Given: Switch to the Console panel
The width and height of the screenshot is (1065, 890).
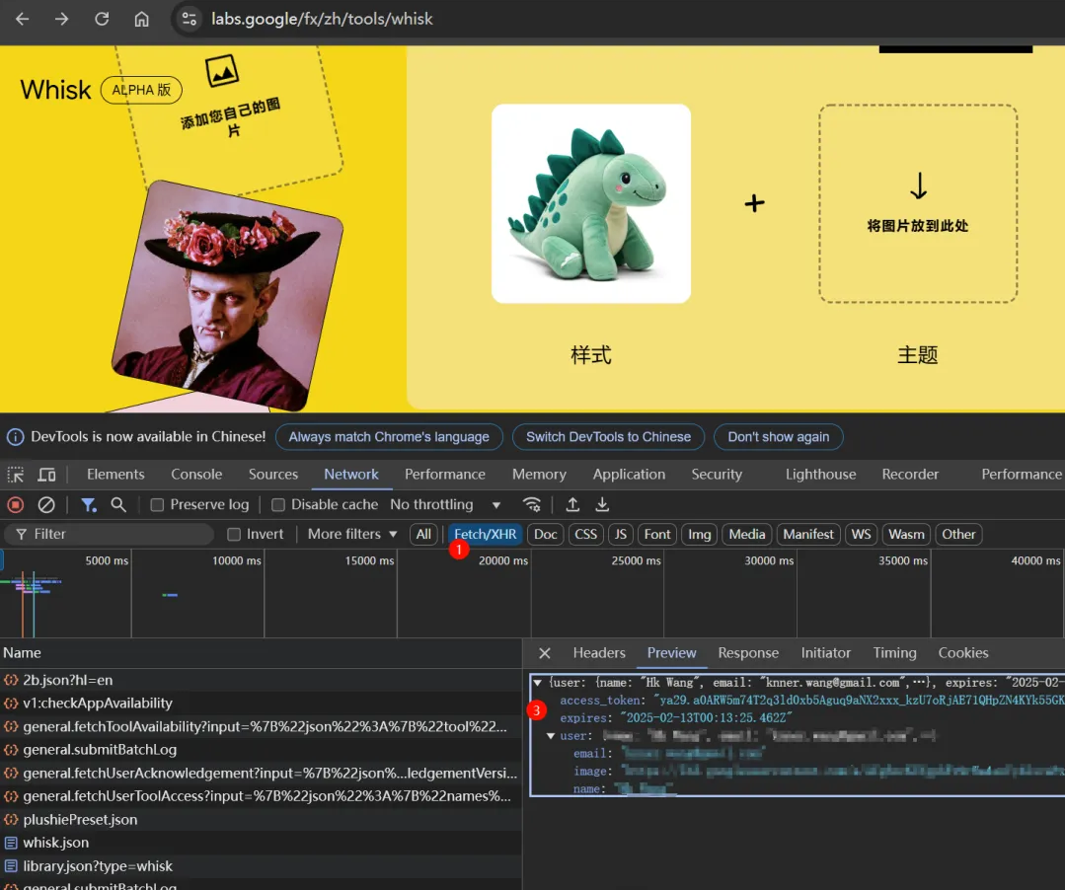Looking at the screenshot, I should pos(195,474).
